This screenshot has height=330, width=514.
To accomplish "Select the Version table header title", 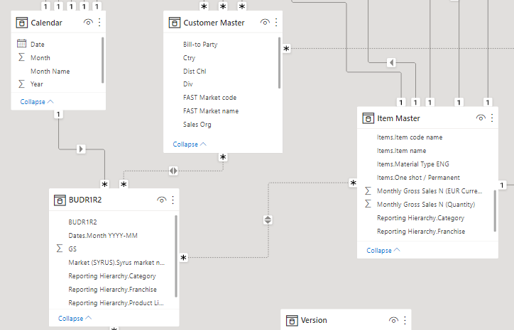I will pos(314,320).
